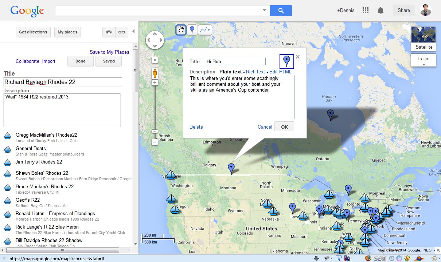Click inside the placemark description textarea

click(242, 97)
